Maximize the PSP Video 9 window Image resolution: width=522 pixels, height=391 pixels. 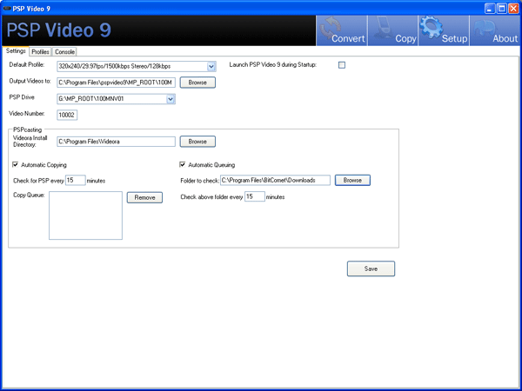pos(502,9)
